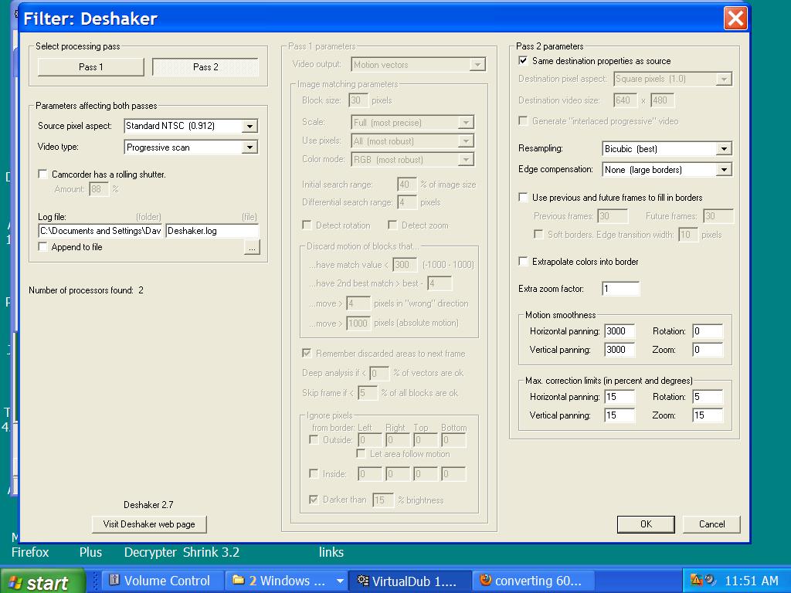Viewport: 791px width, 593px height.
Task: Click the Deshaker.log file name field
Action: pos(212,231)
